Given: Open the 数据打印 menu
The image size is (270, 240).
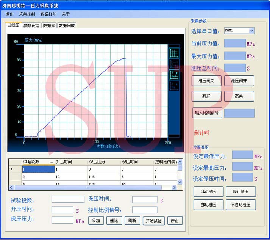Looking at the screenshot, I should click(48, 14).
